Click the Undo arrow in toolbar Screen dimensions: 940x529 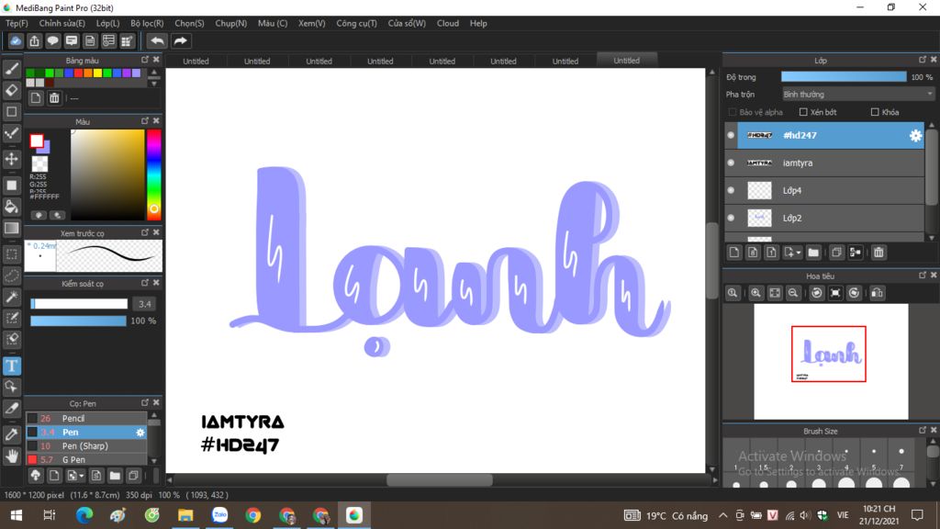click(x=157, y=40)
